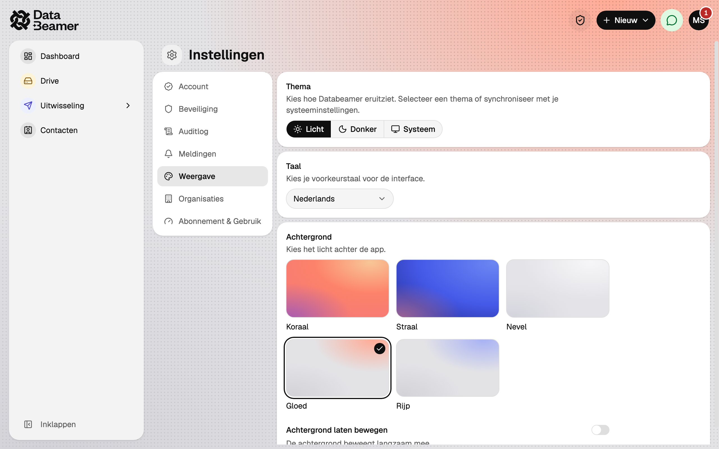The width and height of the screenshot is (719, 449).
Task: Collapse sidebar with Inklappen
Action: 76,424
